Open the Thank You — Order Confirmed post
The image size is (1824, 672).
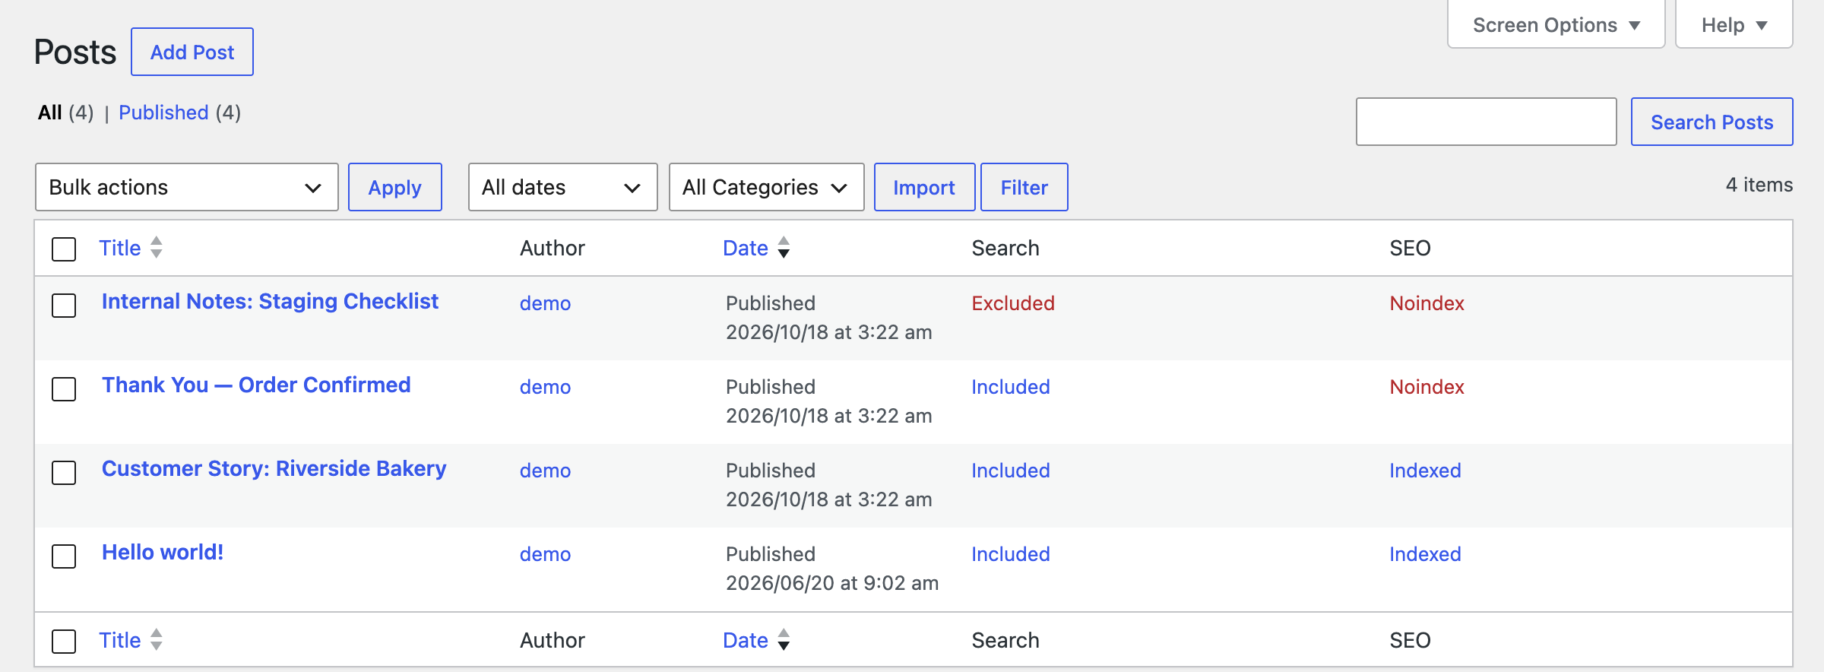(256, 385)
